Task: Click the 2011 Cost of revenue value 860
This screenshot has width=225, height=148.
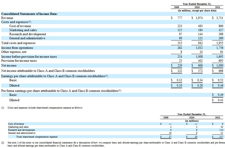Action: [221, 26]
